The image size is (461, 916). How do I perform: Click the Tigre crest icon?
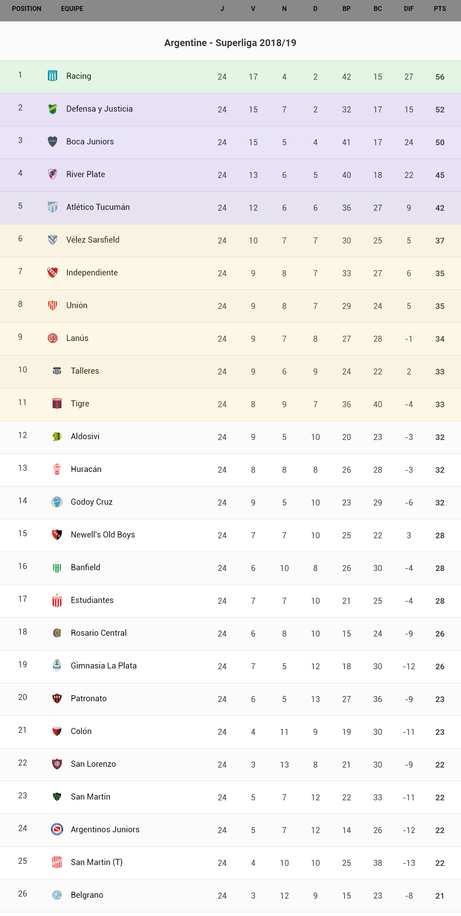57,404
